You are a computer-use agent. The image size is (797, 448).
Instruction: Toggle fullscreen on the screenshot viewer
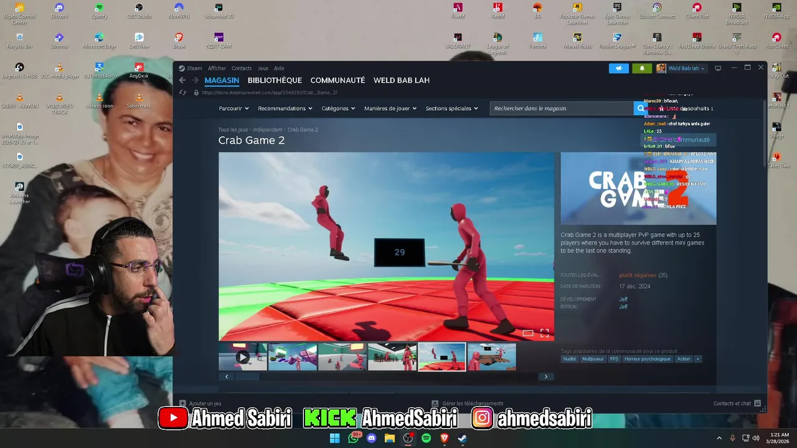pos(544,333)
